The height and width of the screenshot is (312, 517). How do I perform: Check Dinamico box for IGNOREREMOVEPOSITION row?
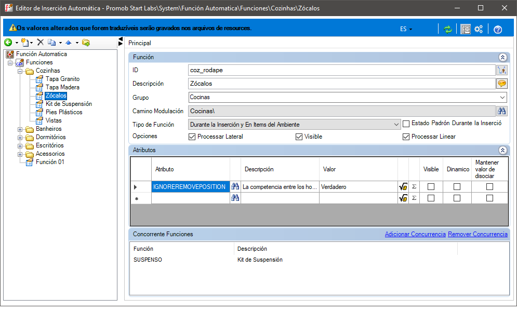coord(457,187)
